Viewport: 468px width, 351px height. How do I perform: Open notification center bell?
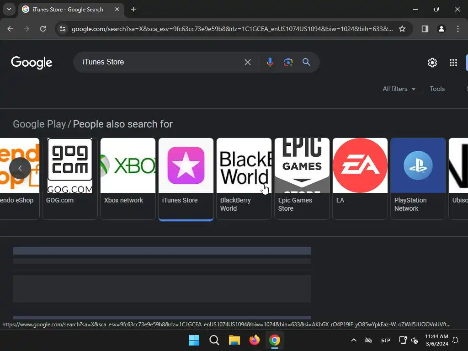(455, 340)
